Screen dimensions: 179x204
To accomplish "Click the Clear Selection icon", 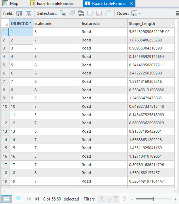I will tap(90, 13).
